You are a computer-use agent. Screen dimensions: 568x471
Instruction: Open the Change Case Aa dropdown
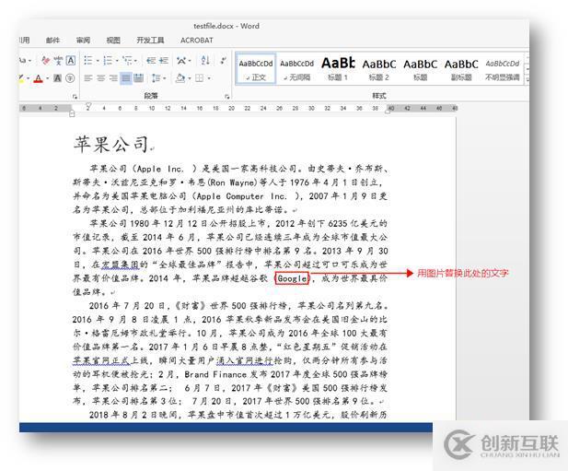click(25, 60)
